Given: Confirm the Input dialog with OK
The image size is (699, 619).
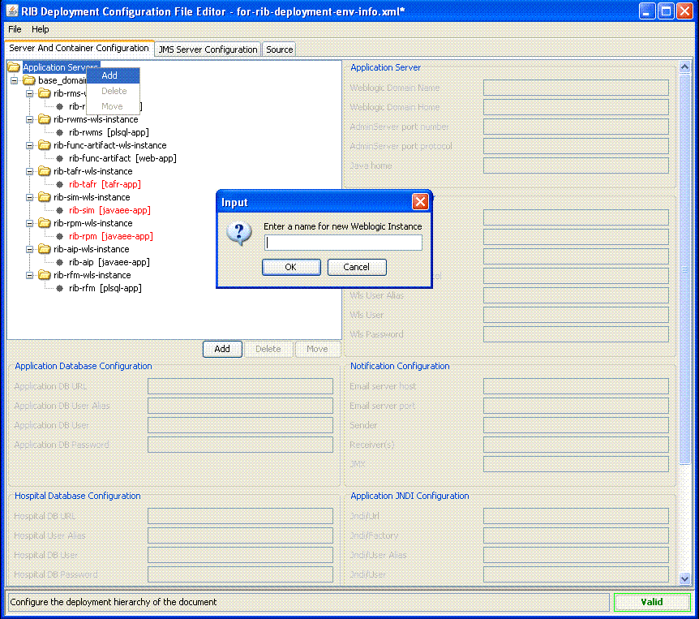Looking at the screenshot, I should pos(291,267).
